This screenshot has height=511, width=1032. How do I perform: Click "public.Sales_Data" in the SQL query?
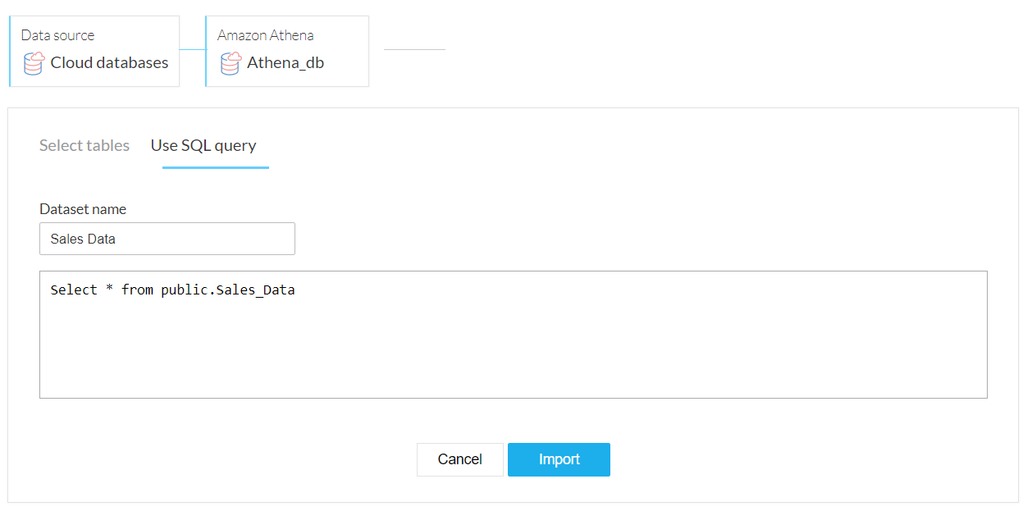point(227,290)
